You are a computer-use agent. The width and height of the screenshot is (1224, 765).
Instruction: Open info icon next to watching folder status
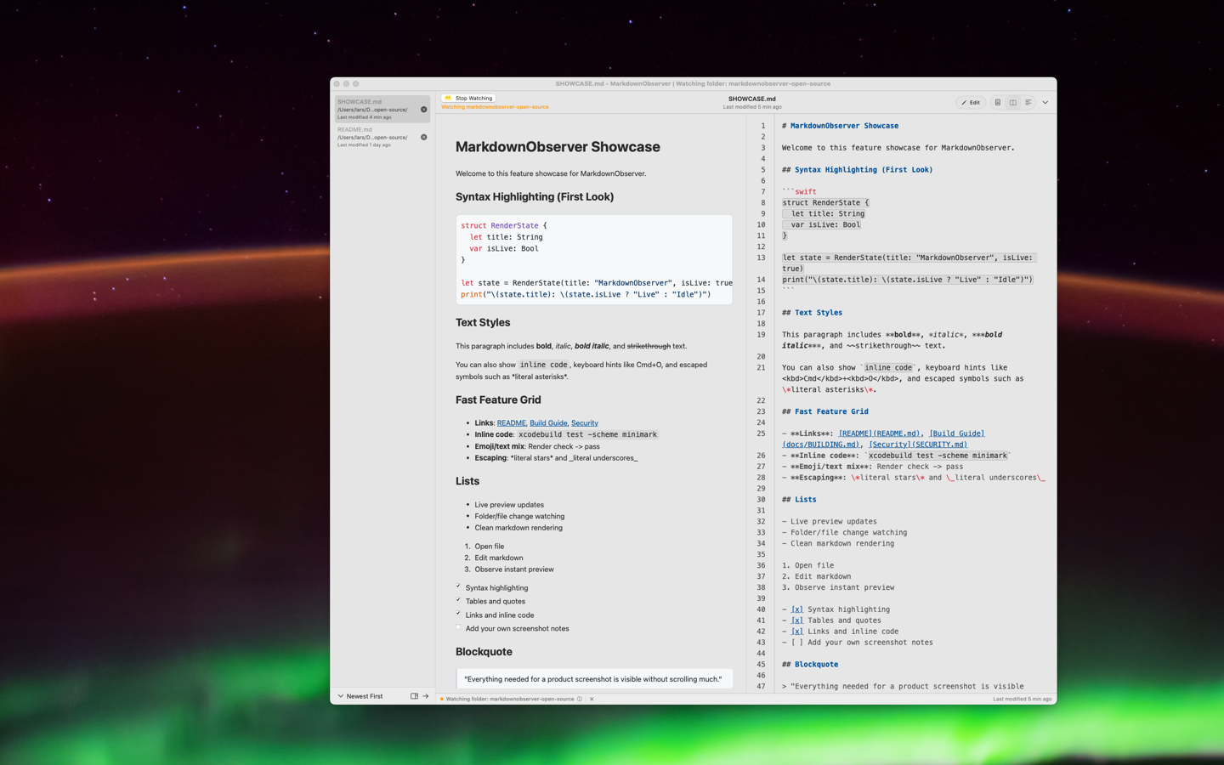coord(579,698)
